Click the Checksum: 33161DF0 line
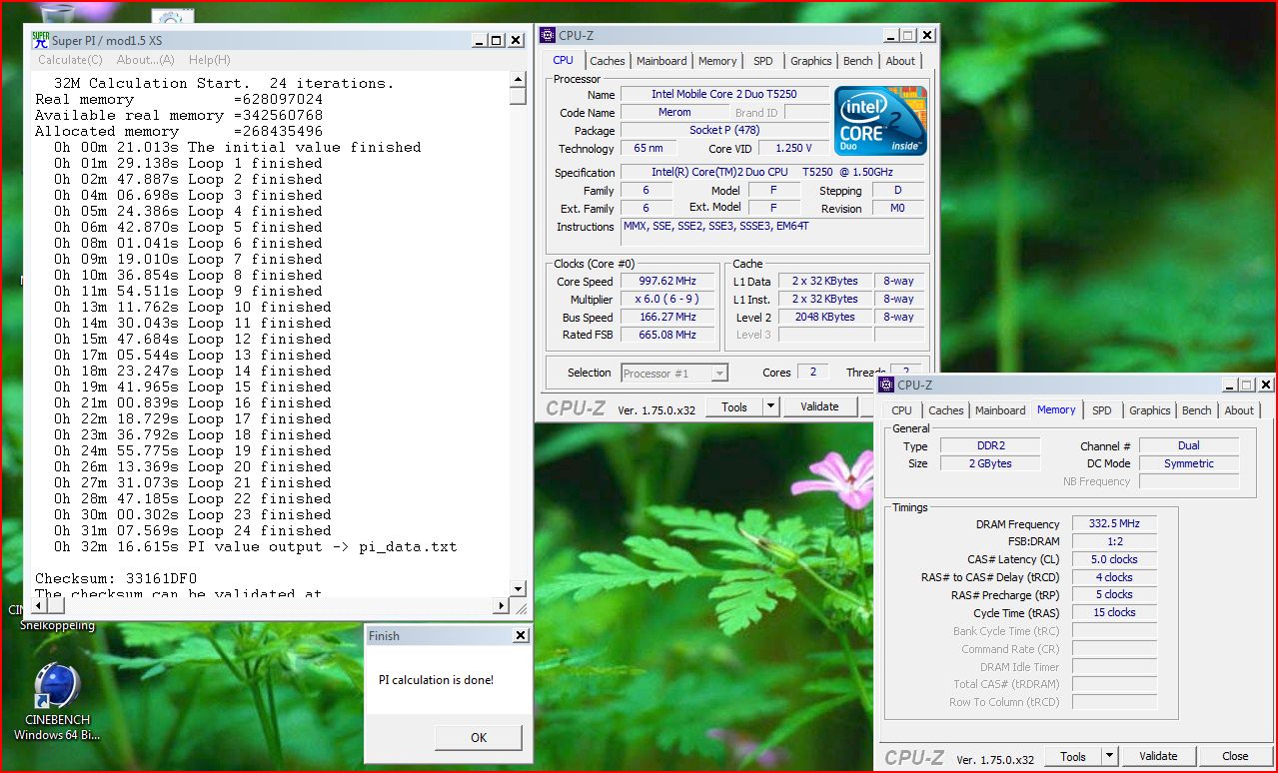The width and height of the screenshot is (1278, 773). coord(116,579)
